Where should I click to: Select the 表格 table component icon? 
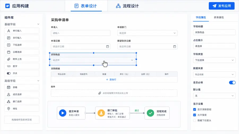(x=9, y=87)
